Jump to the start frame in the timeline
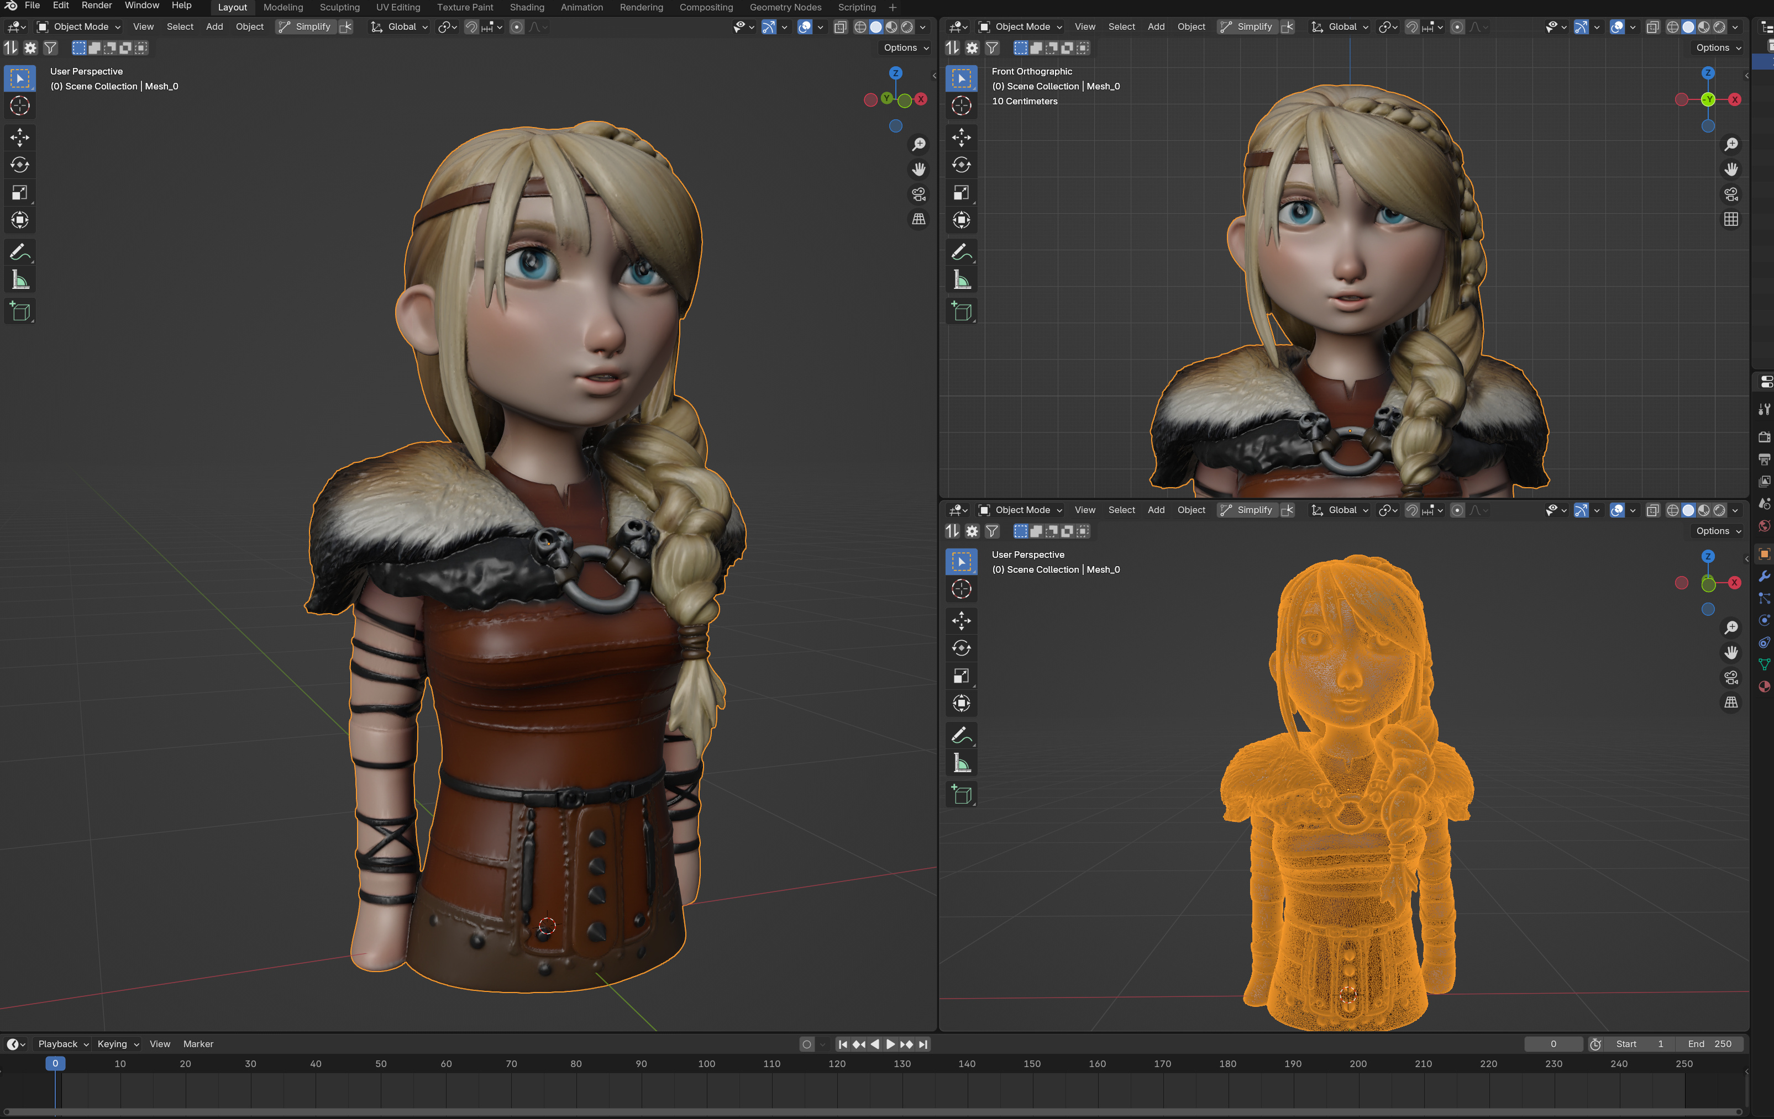Screen dimensions: 1774x1119 coord(843,1044)
